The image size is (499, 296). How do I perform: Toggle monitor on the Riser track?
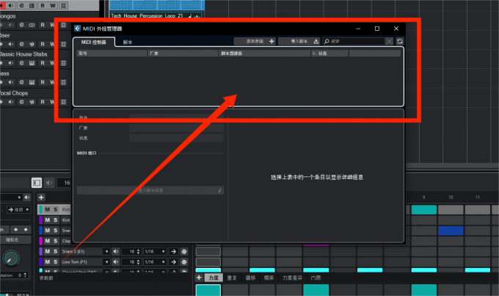tap(11, 44)
